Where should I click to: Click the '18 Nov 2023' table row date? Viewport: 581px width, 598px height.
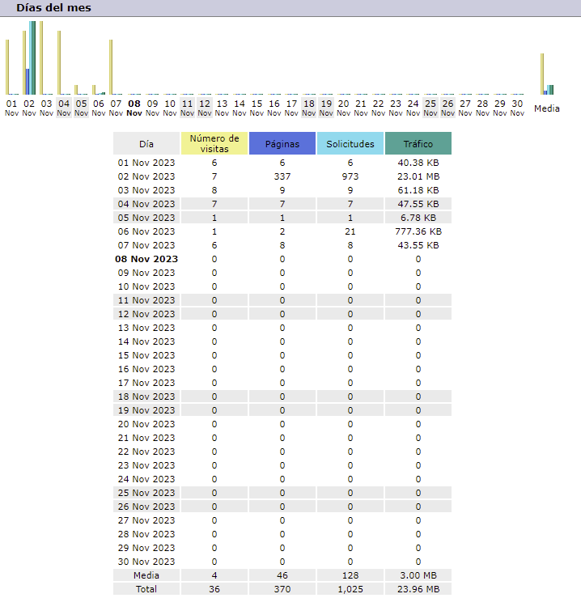click(146, 397)
